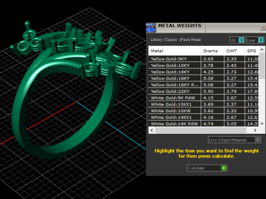Sort by the Grams column header
The height and width of the screenshot is (199, 266).
[x=212, y=51]
